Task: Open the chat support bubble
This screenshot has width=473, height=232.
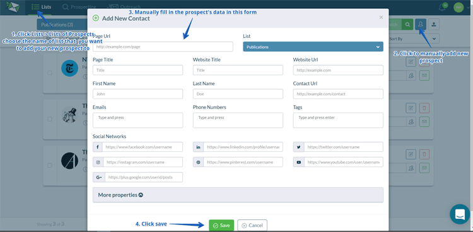Action: (x=460, y=214)
